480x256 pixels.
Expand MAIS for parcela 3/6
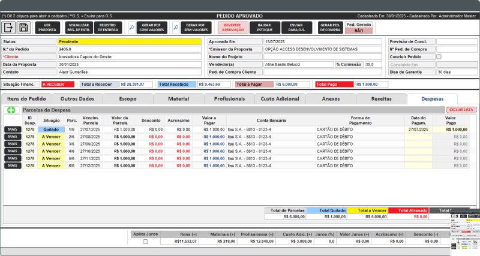point(12,144)
